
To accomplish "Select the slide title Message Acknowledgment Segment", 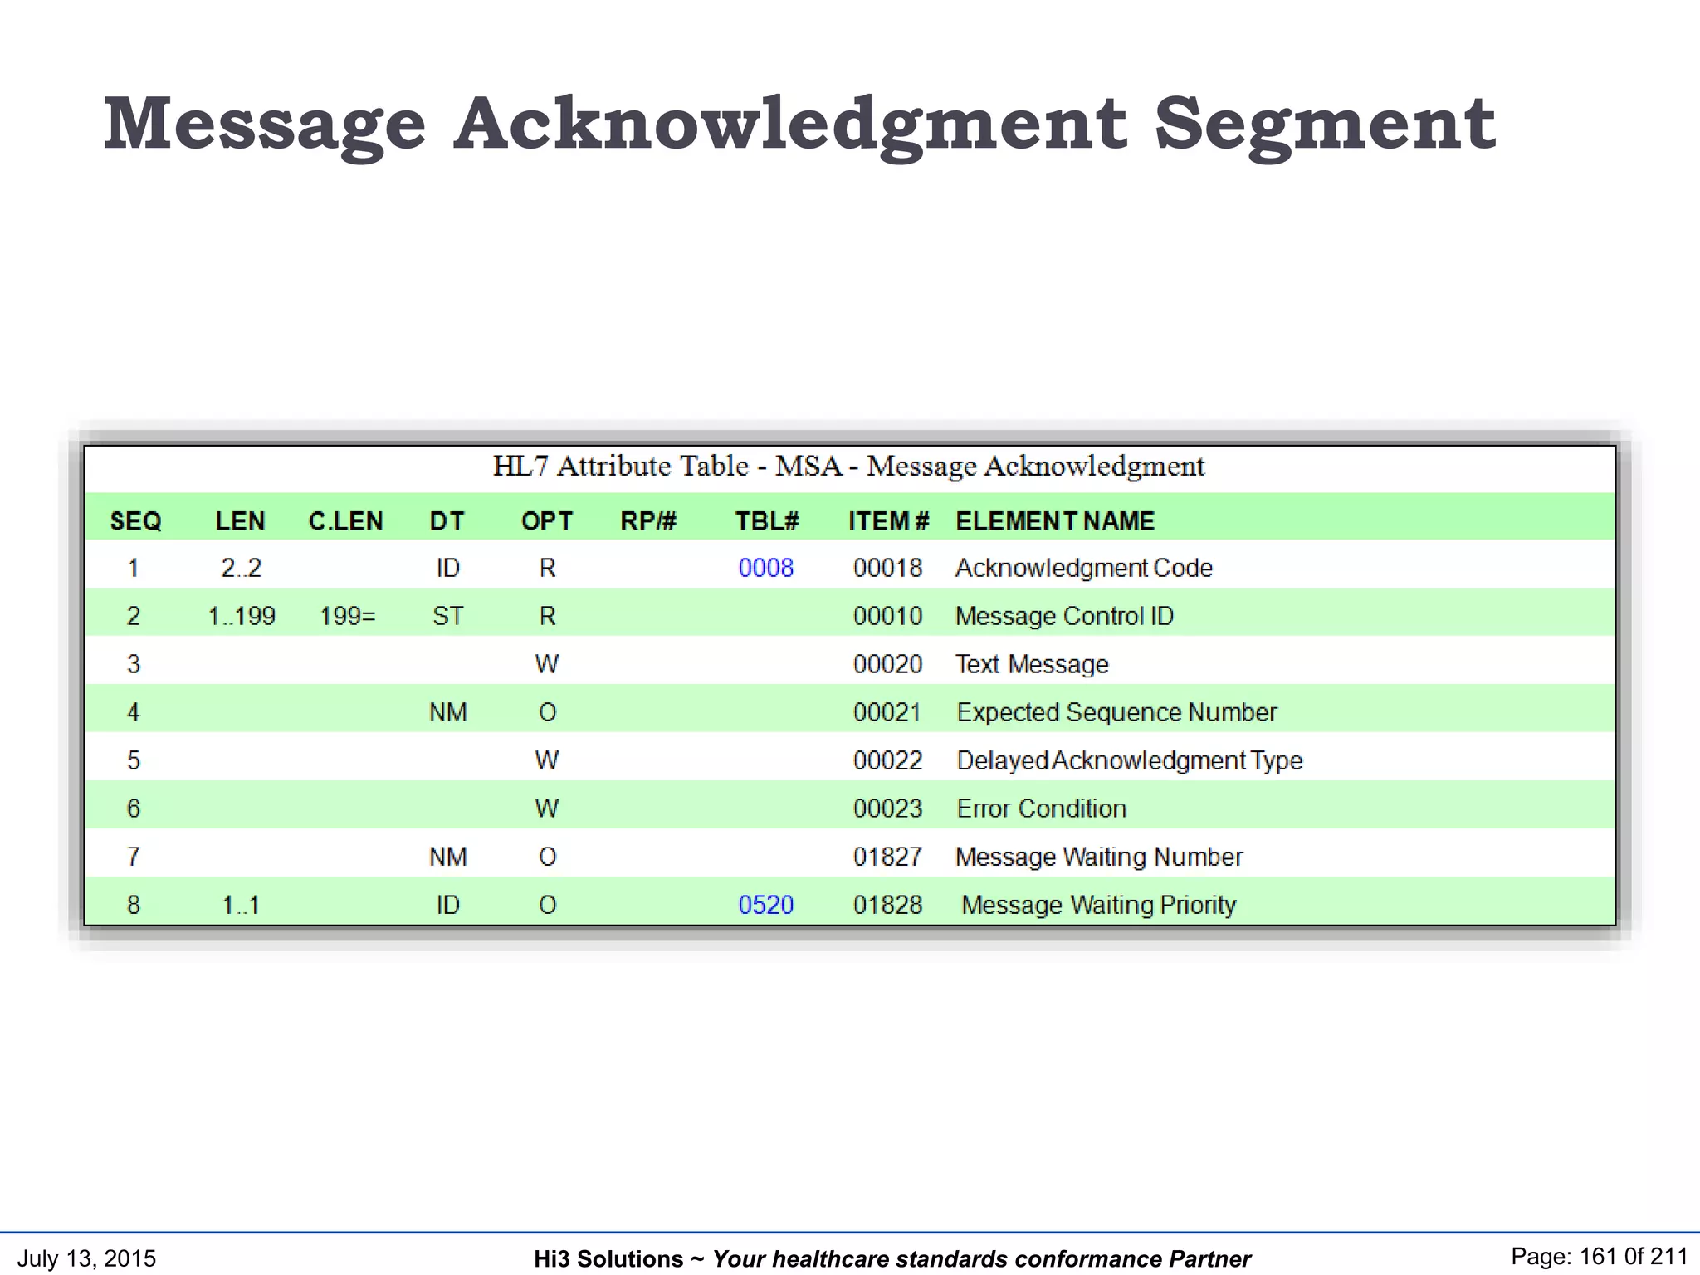I will point(799,125).
